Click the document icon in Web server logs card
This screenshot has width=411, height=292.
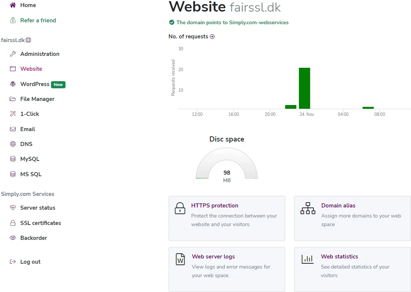click(180, 259)
